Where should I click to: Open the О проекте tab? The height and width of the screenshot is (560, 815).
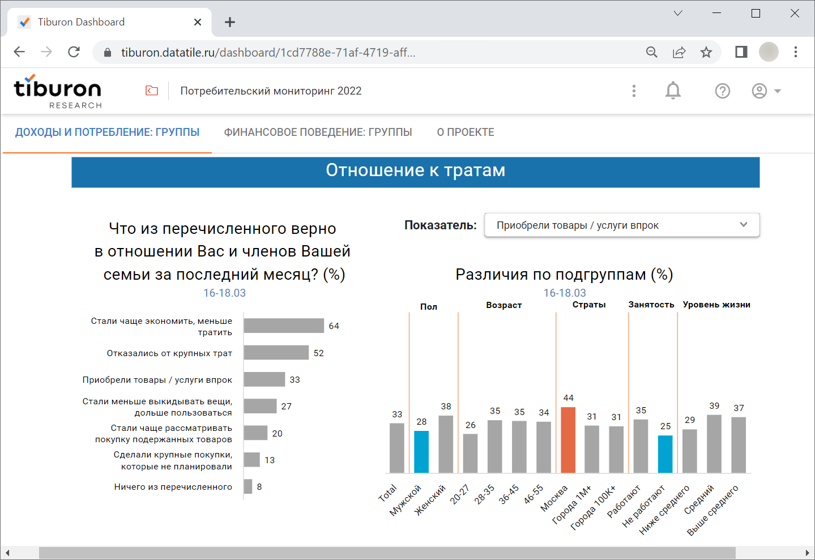466,132
